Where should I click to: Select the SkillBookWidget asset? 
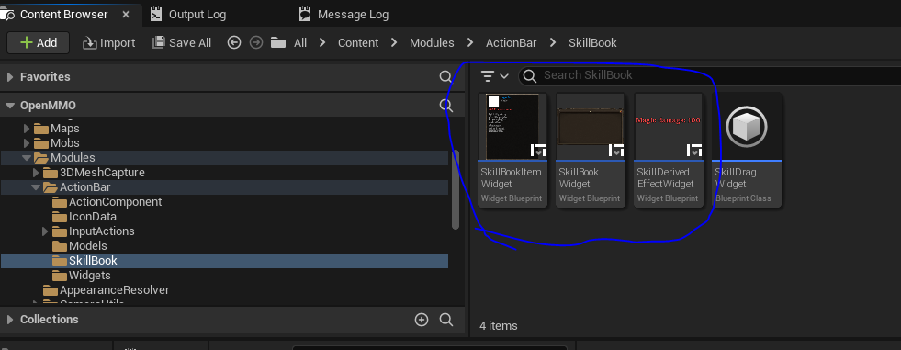tap(591, 150)
